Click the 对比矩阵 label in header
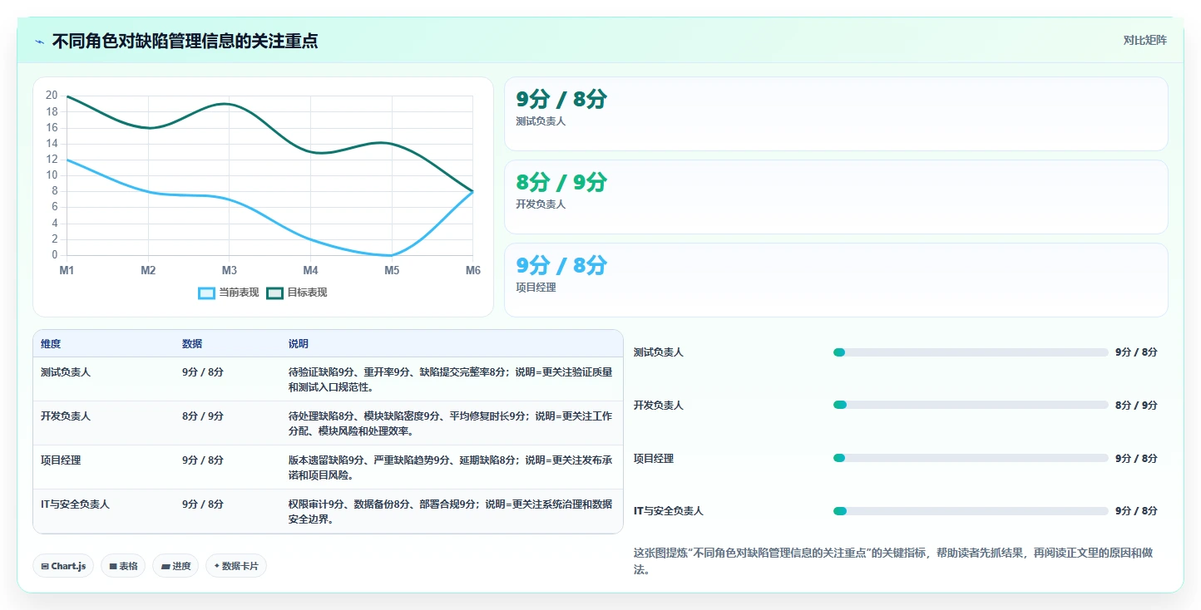 [1144, 40]
